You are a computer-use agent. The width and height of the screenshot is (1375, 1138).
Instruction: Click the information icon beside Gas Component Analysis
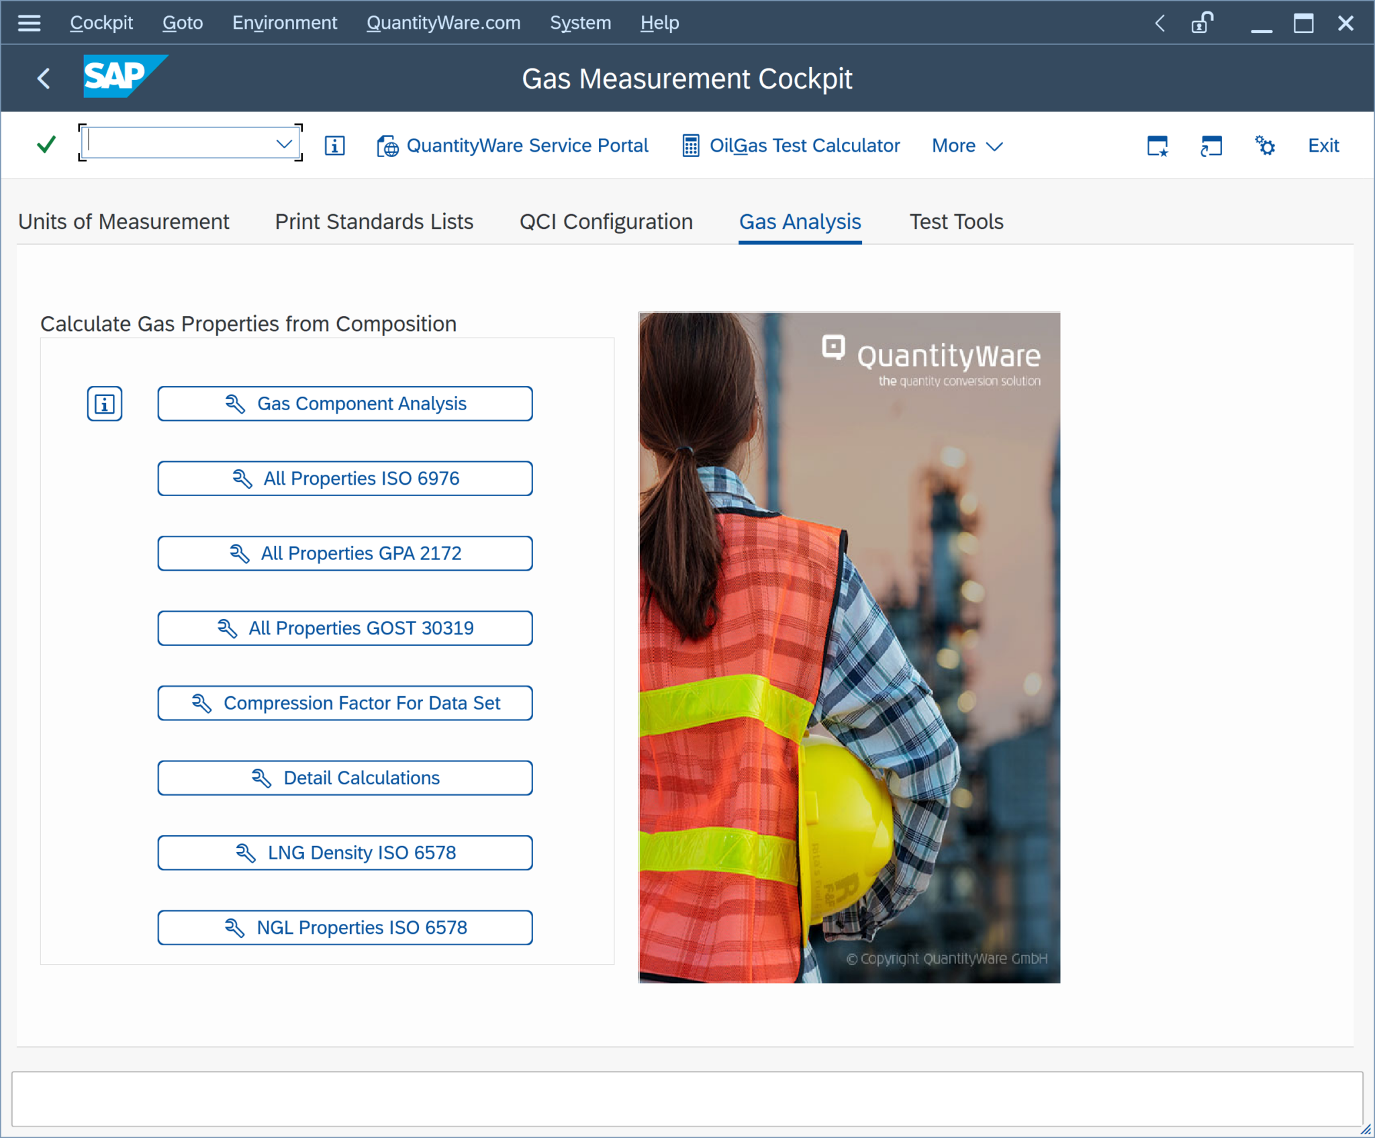coord(105,404)
